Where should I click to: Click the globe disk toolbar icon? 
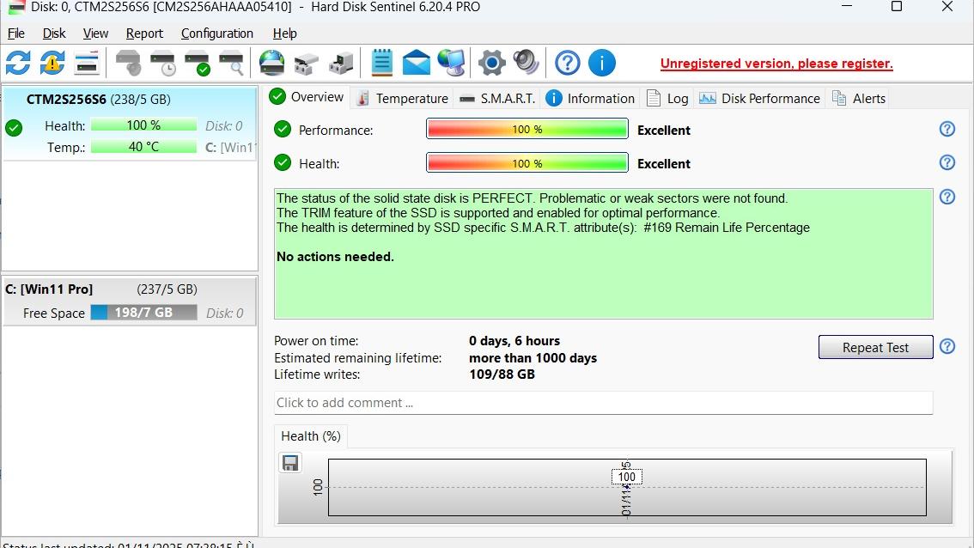click(x=271, y=63)
